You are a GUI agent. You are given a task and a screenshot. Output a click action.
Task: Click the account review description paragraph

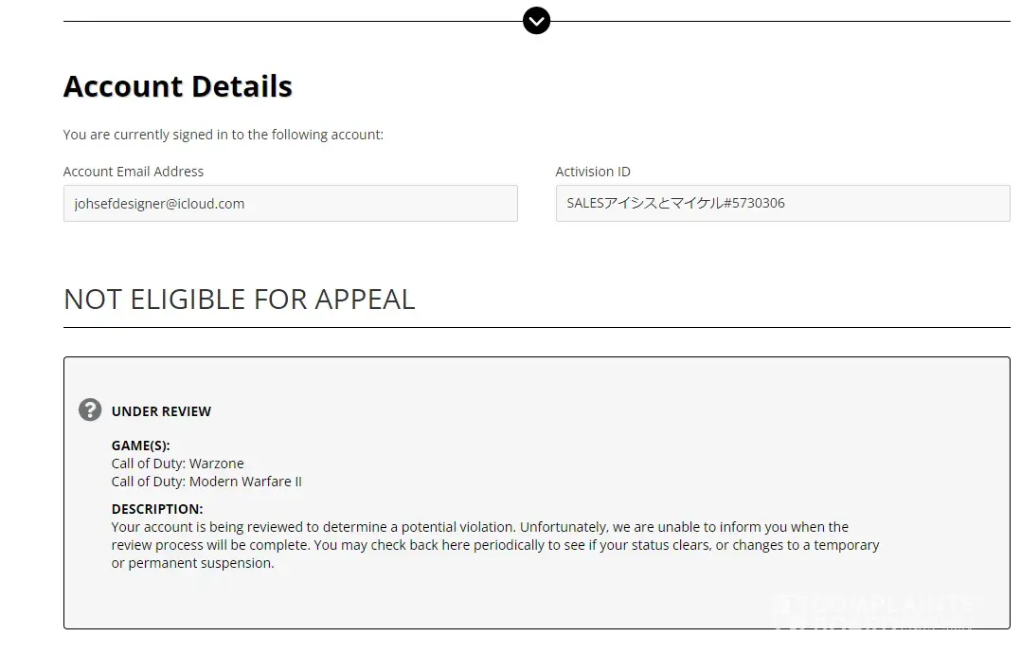click(x=494, y=545)
